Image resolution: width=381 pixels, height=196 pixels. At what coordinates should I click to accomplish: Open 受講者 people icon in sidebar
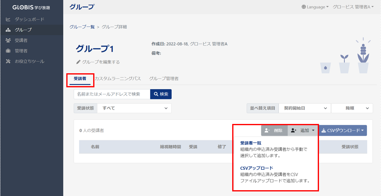pos(8,40)
